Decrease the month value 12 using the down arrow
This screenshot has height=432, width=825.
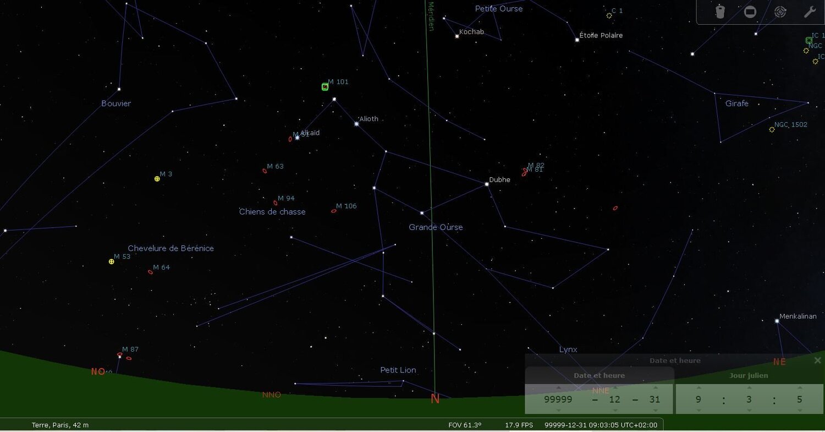click(615, 411)
